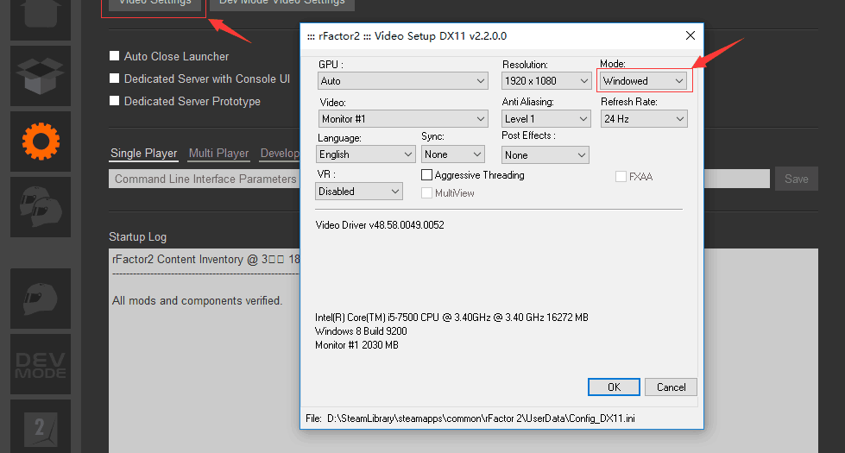Open the single helmet sidebar icon

pyautogui.click(x=41, y=299)
